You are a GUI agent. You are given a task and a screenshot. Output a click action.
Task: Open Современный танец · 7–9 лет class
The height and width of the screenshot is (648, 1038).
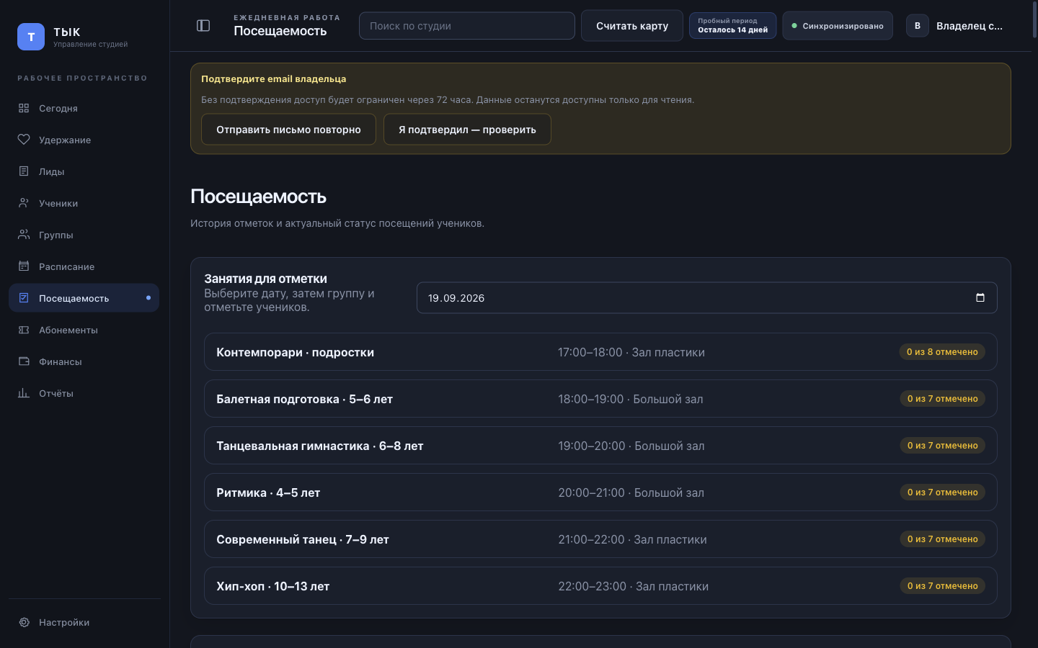(600, 539)
